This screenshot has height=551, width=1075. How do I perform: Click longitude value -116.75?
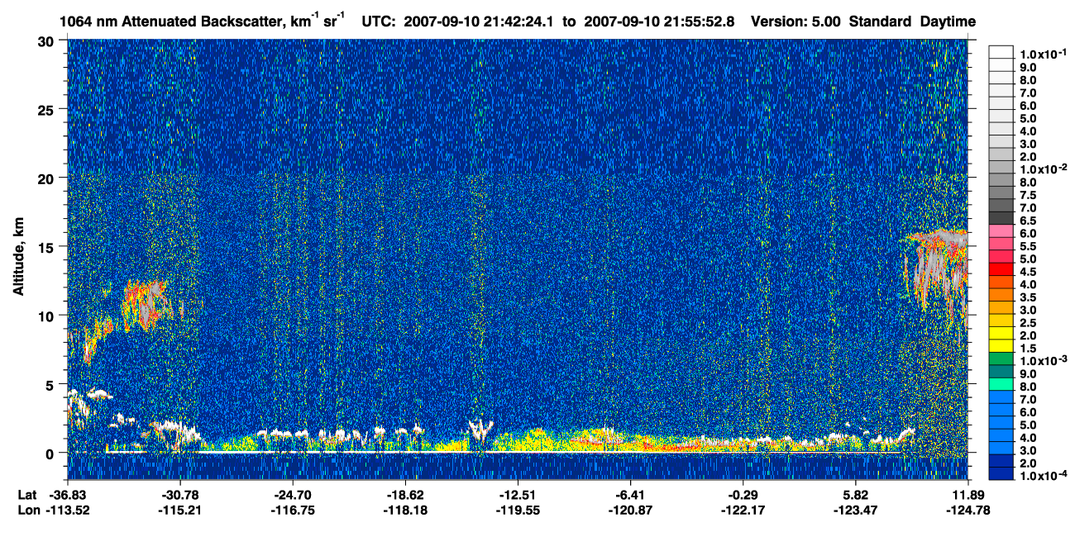pos(292,510)
